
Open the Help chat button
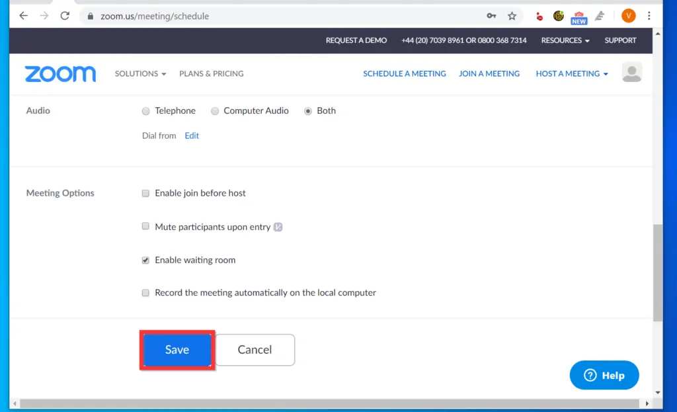pos(604,375)
